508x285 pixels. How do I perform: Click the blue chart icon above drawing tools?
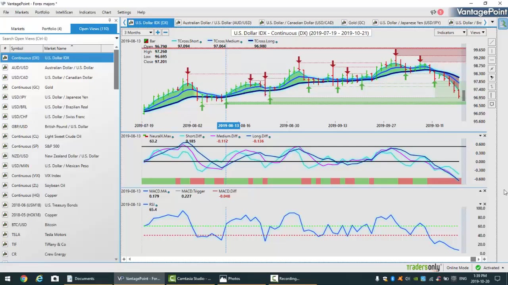pos(503,24)
